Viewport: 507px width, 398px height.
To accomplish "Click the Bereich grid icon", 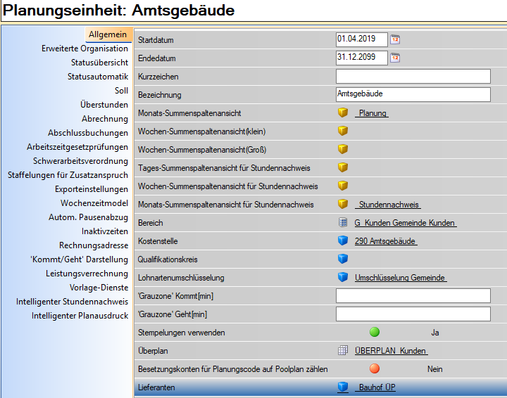I will 343,223.
